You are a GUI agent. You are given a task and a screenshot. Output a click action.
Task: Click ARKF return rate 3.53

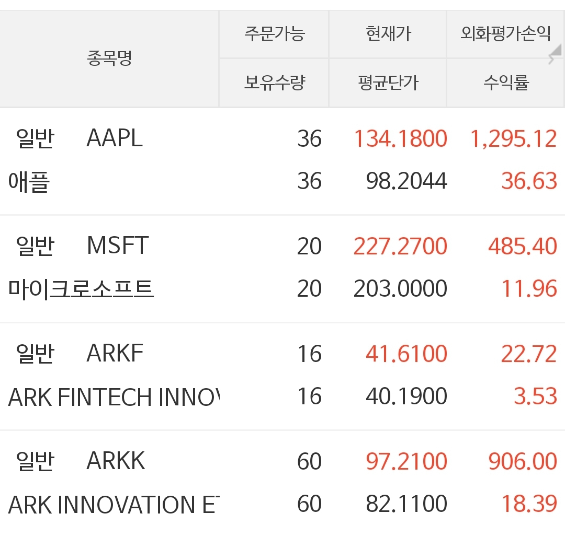[x=535, y=397]
